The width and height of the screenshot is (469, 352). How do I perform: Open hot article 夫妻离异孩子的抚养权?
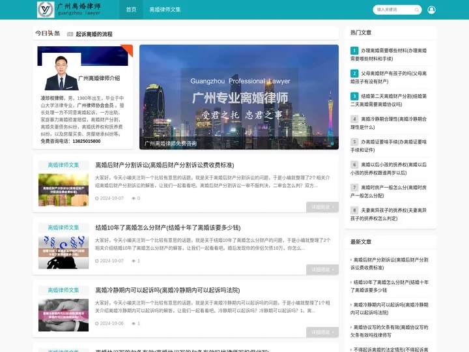click(389, 214)
